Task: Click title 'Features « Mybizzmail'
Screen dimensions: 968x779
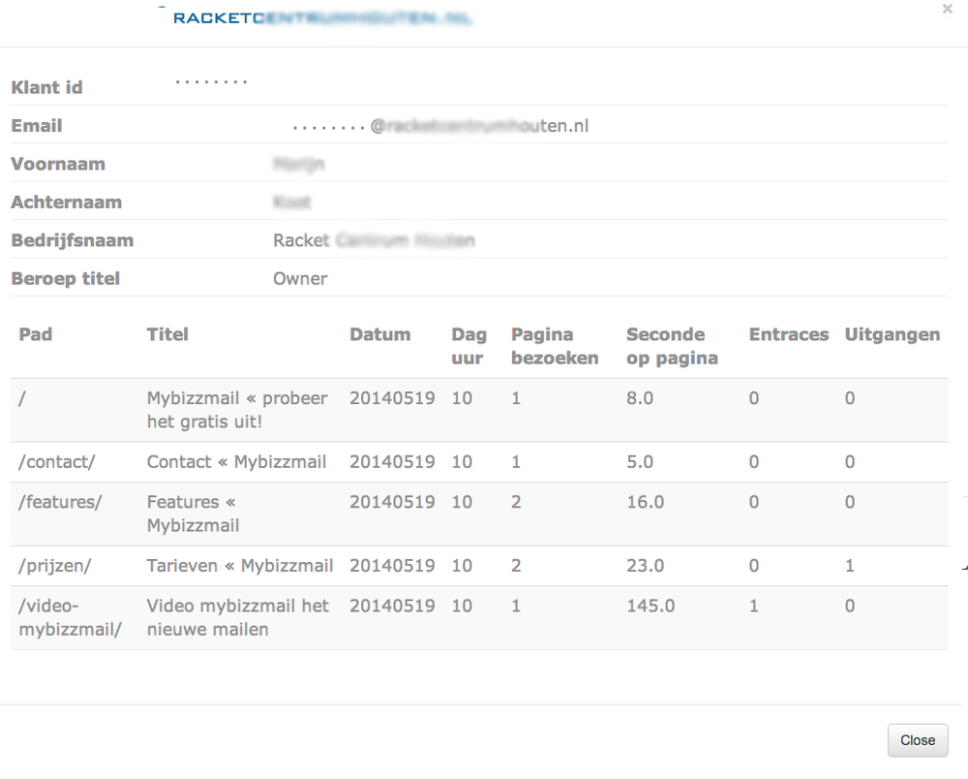Action: tap(193, 514)
